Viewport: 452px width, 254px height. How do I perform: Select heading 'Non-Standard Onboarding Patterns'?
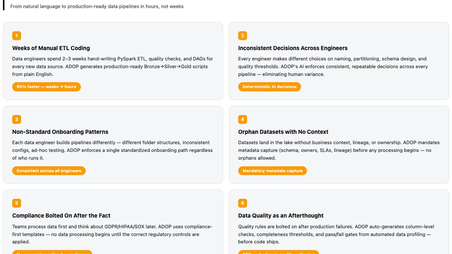(60, 132)
